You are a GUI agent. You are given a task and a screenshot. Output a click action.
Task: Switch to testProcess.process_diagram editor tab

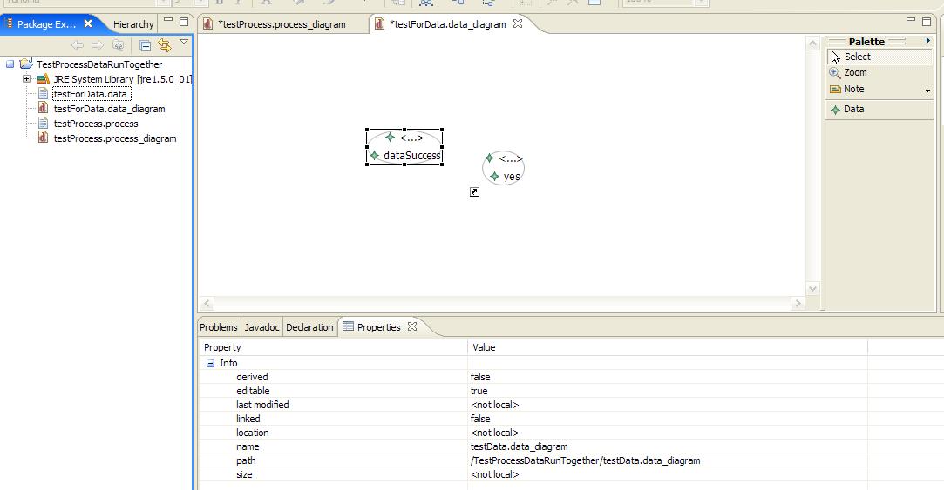pyautogui.click(x=281, y=24)
